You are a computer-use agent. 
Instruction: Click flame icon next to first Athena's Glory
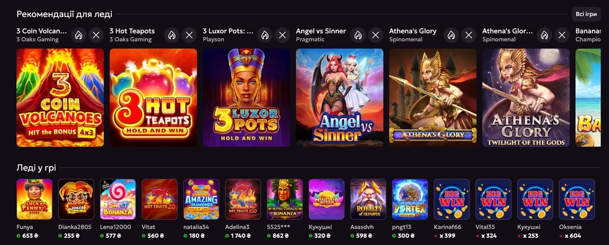tap(451, 35)
